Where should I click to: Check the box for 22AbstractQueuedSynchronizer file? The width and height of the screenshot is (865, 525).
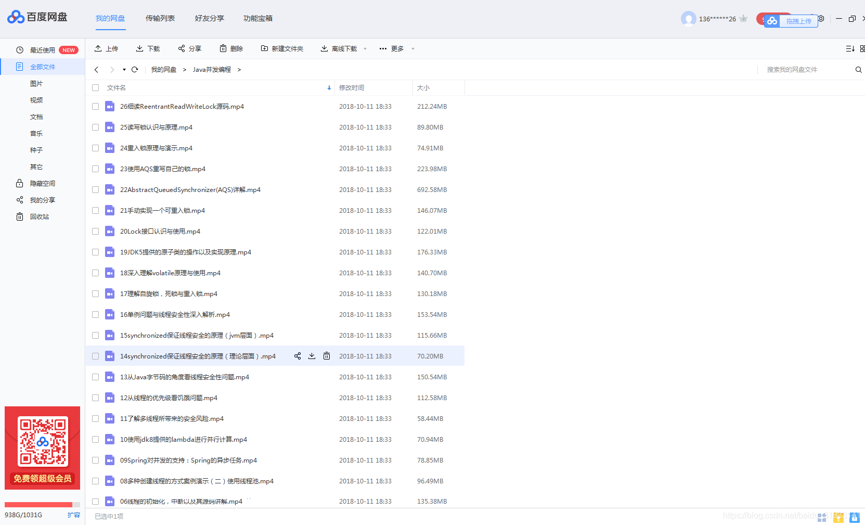[95, 189]
